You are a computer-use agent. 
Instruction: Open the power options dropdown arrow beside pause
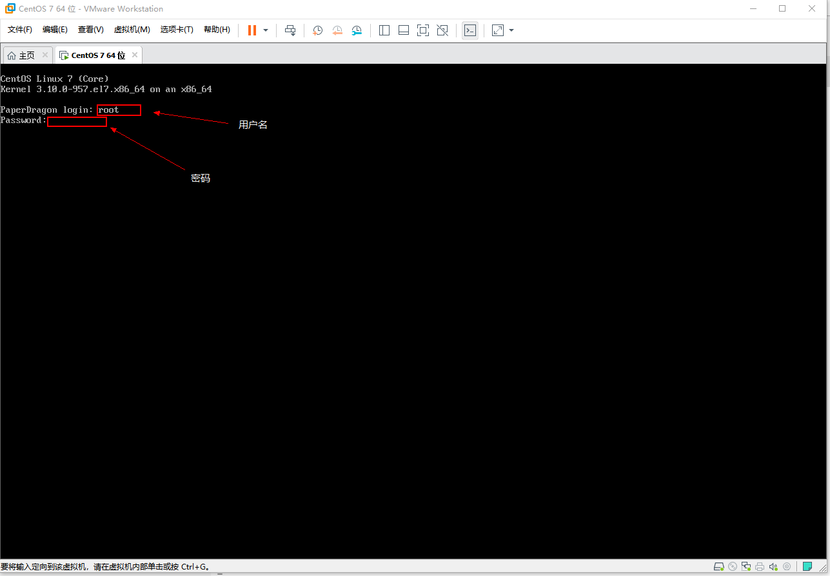click(266, 30)
